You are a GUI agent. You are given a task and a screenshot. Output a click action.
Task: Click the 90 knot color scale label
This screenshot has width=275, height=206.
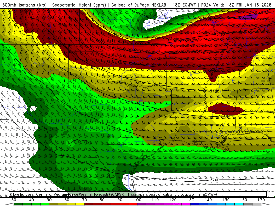[x=120, y=200]
